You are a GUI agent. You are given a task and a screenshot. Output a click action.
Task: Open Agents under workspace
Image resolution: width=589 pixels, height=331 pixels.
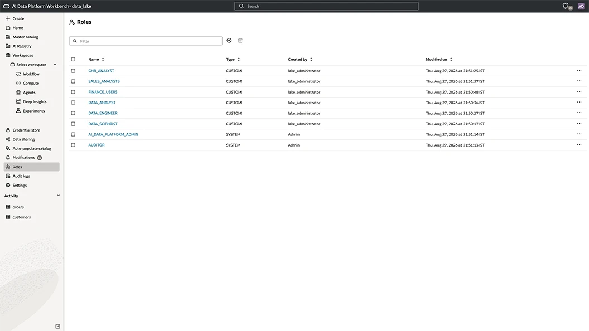pos(26,93)
